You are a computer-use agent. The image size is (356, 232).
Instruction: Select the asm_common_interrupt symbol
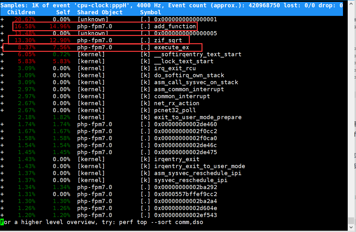coord(189,89)
